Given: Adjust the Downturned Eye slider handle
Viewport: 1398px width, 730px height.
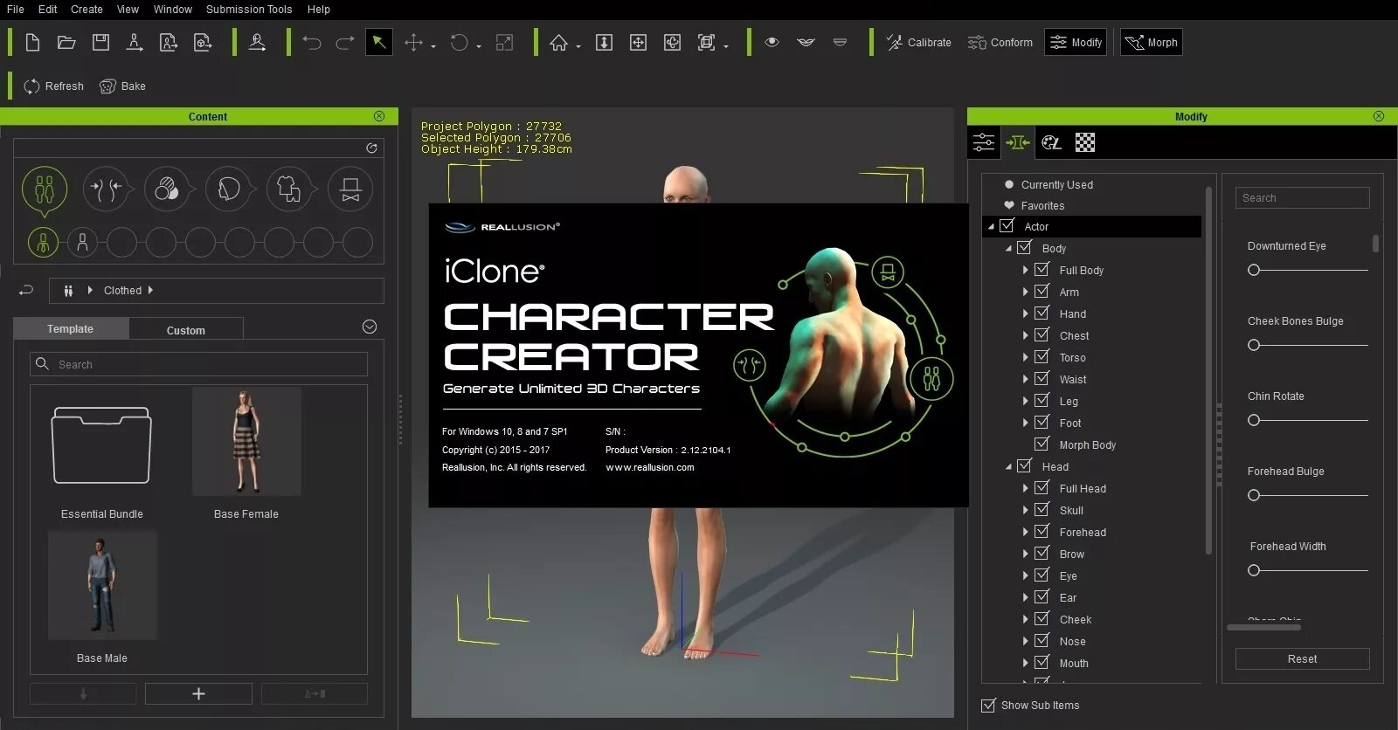Looking at the screenshot, I should click(x=1254, y=270).
